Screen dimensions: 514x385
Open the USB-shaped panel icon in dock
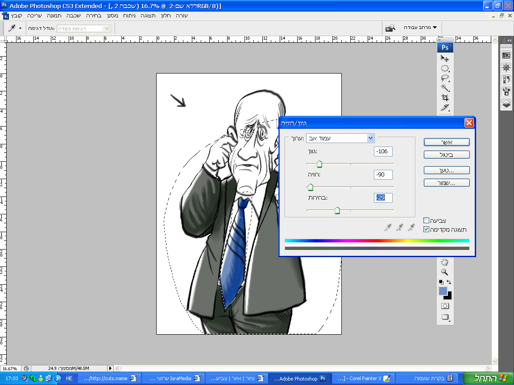pyautogui.click(x=506, y=91)
